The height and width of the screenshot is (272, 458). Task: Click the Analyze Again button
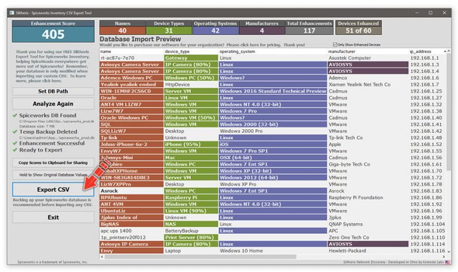[53, 104]
